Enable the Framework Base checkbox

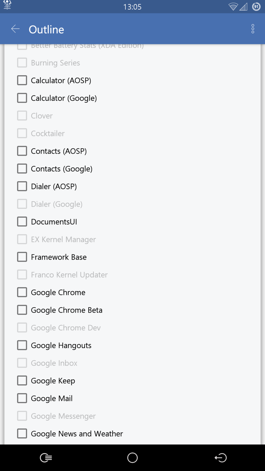[x=22, y=257]
